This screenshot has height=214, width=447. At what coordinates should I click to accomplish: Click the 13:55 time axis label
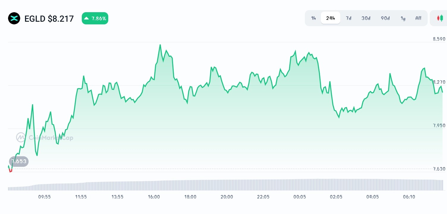point(117,197)
